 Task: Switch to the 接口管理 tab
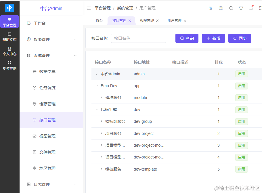[x=119, y=21]
